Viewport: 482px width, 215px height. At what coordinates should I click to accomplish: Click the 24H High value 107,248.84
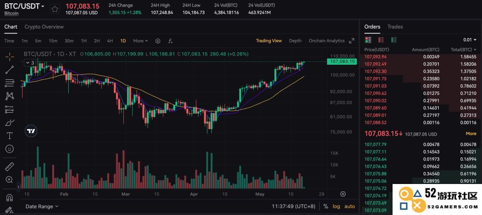[162, 13]
